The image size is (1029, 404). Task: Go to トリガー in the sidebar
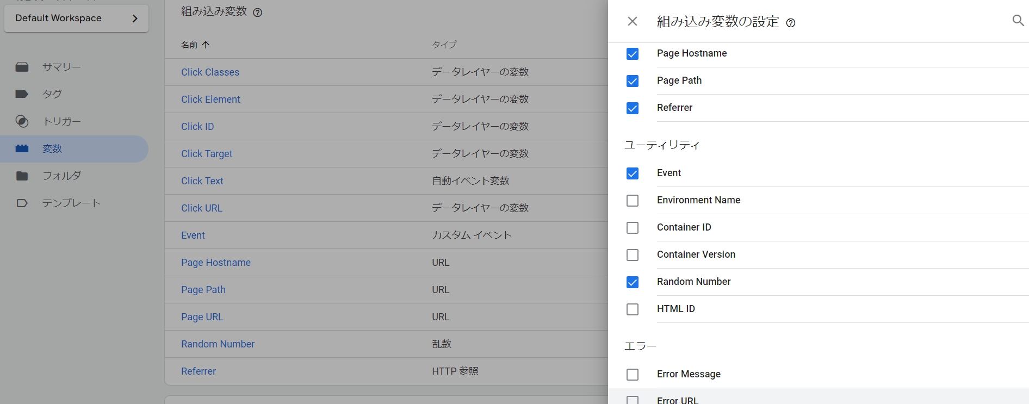pos(61,121)
